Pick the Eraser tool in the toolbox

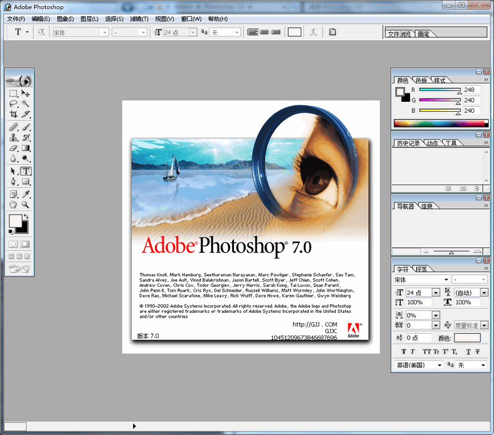13,148
